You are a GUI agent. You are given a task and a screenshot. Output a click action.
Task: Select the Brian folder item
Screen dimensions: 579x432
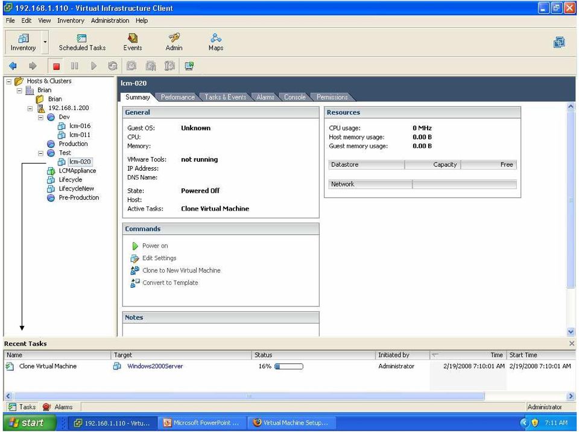click(55, 99)
